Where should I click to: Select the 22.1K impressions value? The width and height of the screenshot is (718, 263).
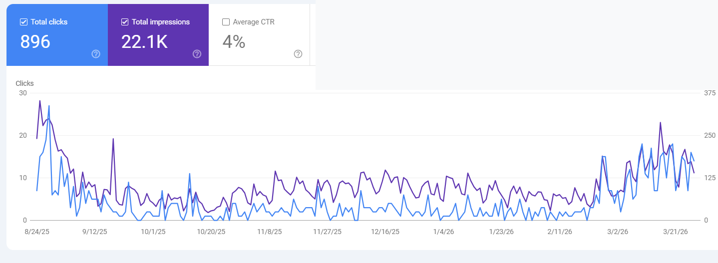click(x=144, y=42)
